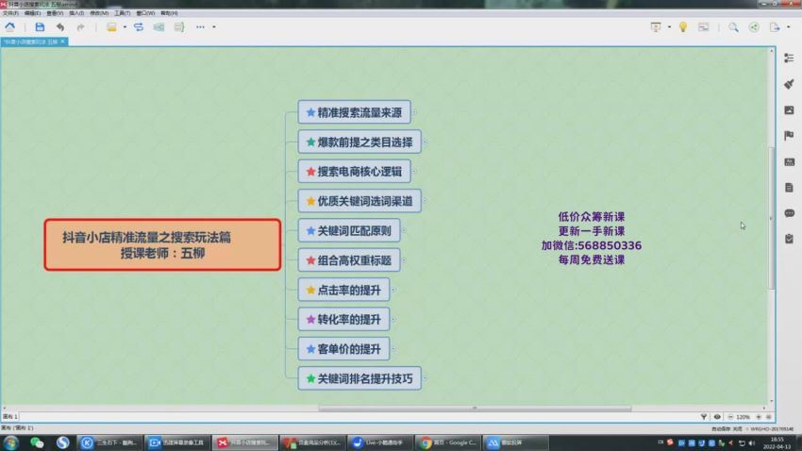Screen dimensions: 802x451
Task: Zoom in with the plus button
Action: [759, 417]
